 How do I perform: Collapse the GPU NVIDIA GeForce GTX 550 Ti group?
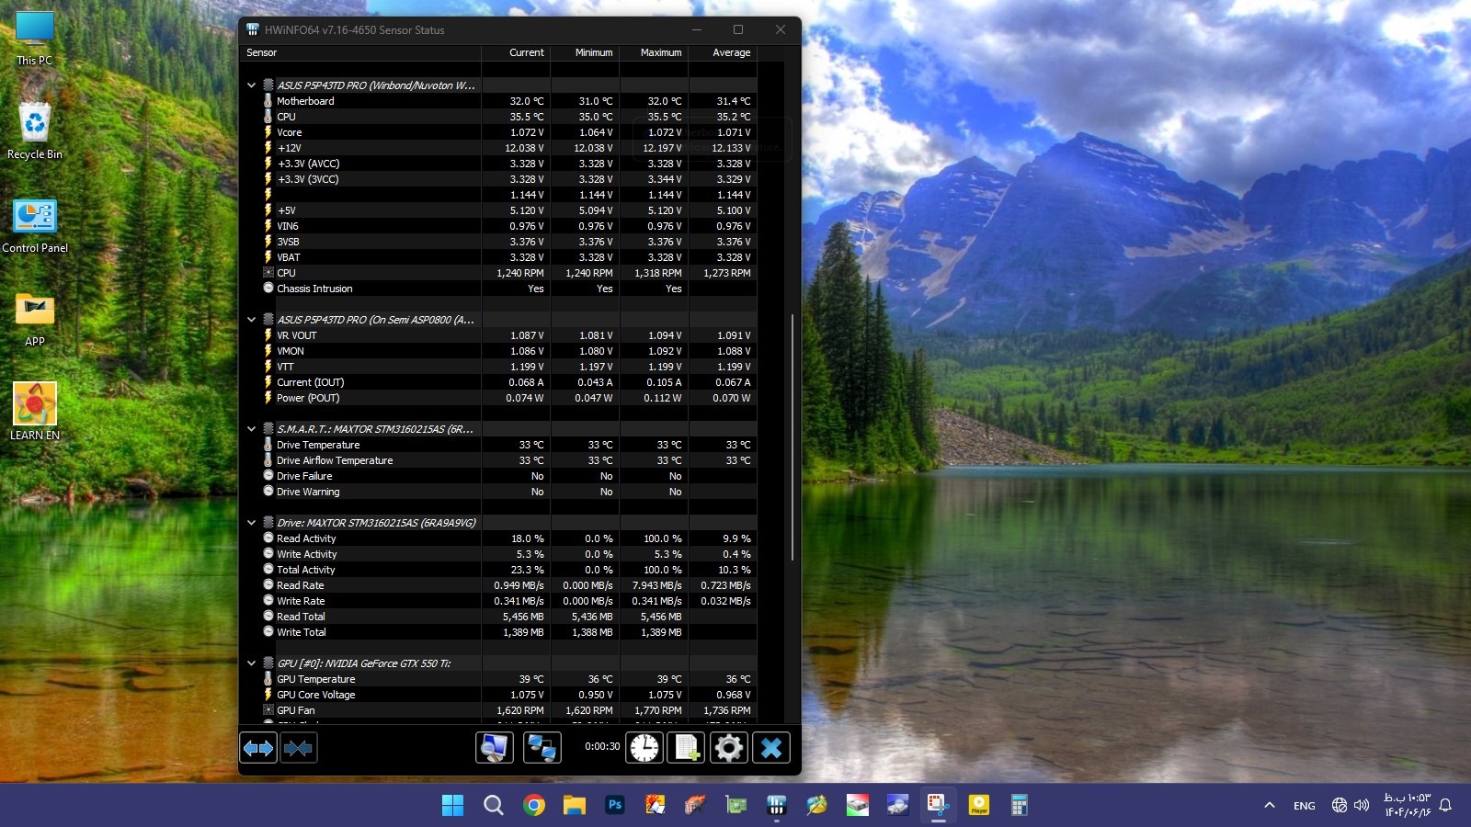[x=251, y=663]
